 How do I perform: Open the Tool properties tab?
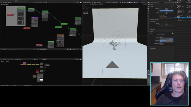[x=148, y=4]
